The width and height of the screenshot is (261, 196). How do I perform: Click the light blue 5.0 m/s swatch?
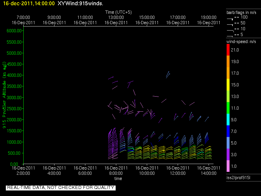coord(228,143)
